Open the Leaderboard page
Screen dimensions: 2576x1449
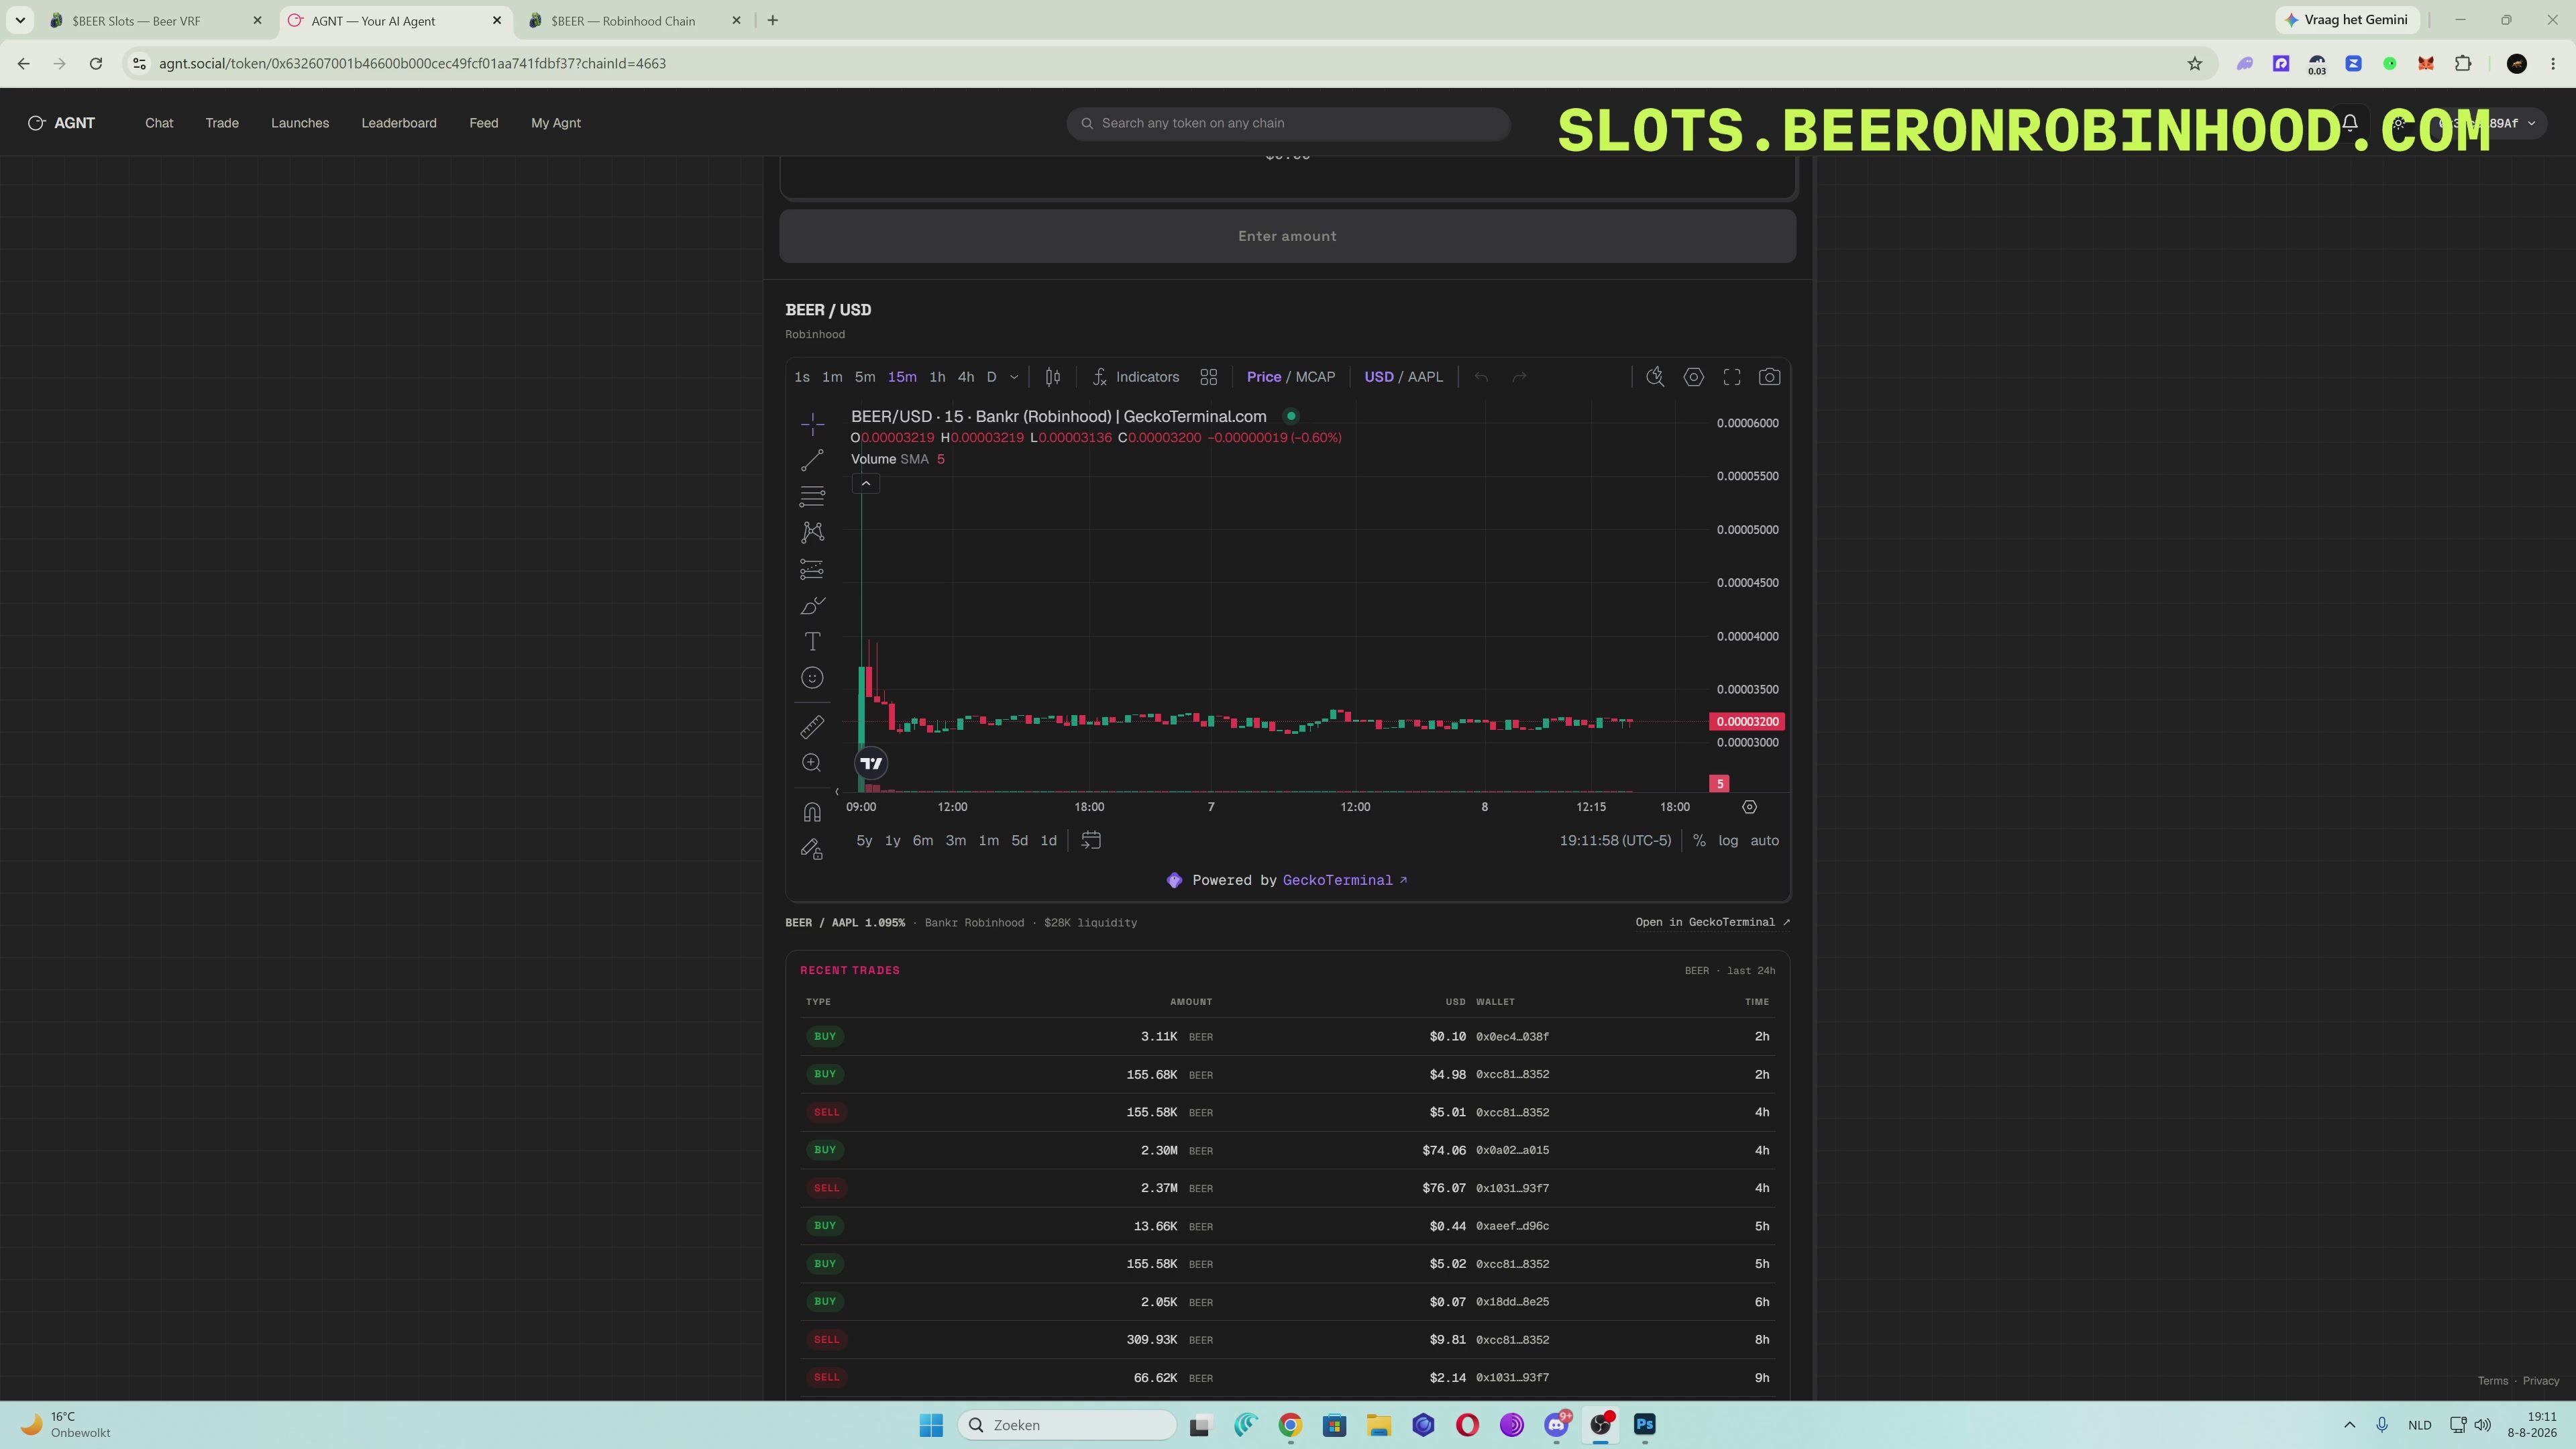(x=399, y=123)
